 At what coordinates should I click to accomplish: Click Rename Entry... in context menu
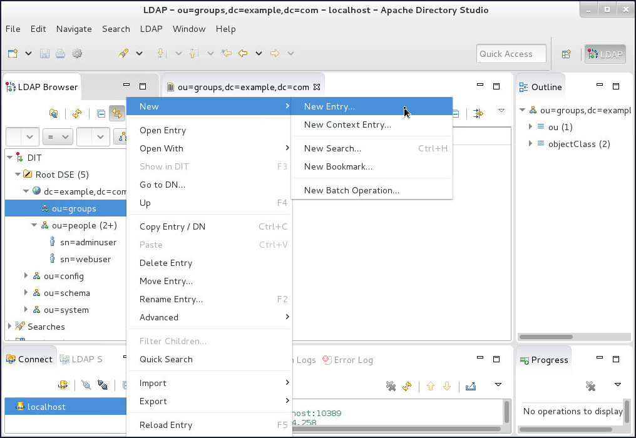point(209,299)
